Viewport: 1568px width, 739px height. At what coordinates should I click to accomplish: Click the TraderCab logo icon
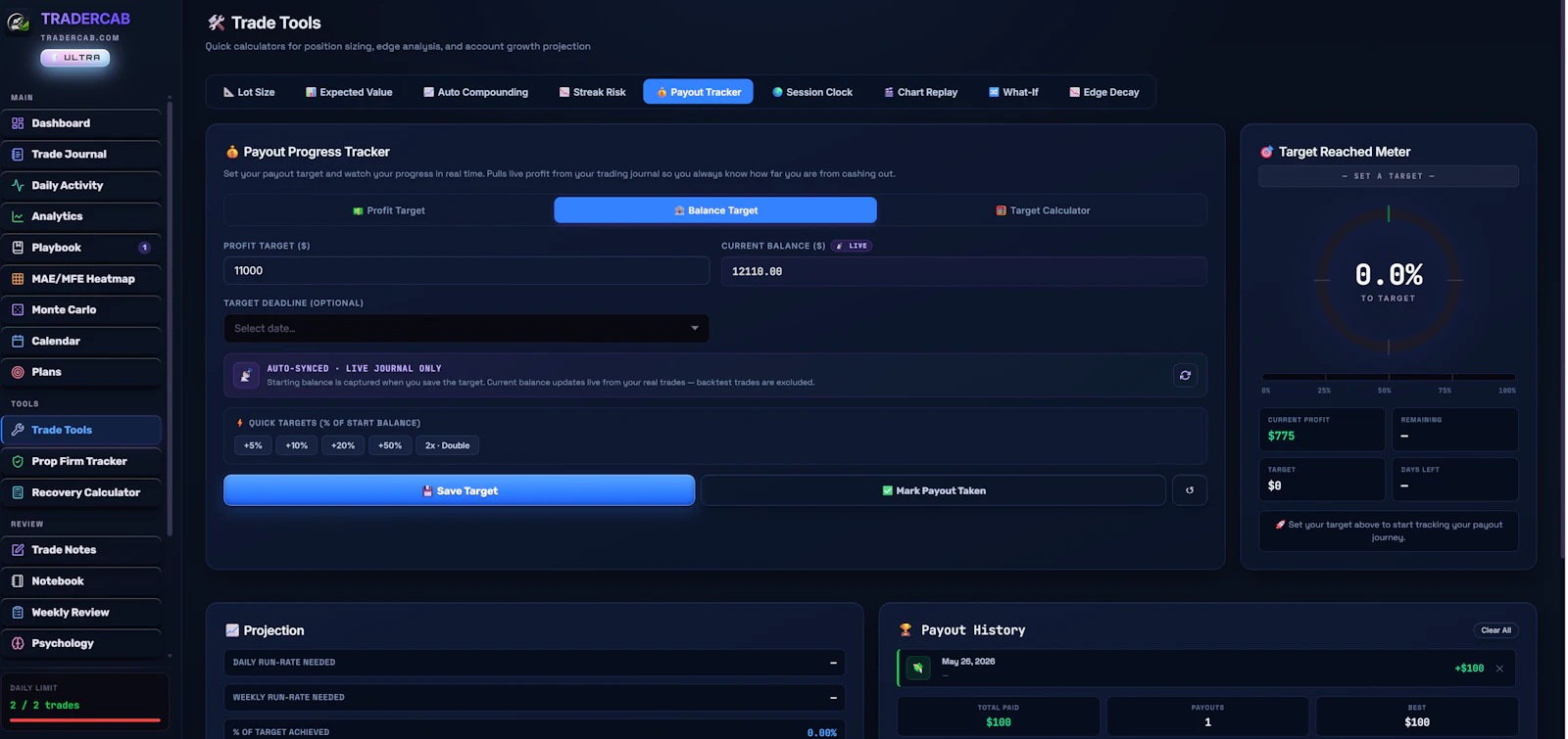18,22
